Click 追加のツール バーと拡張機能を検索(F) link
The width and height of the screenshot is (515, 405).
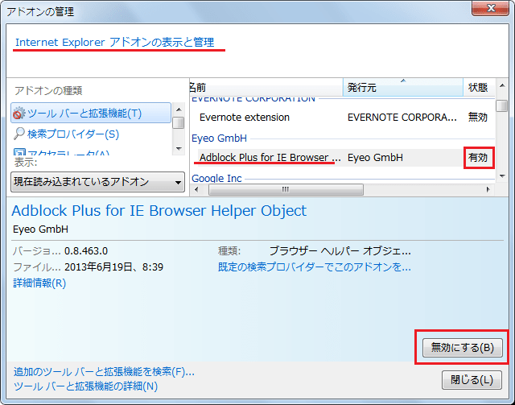click(104, 372)
